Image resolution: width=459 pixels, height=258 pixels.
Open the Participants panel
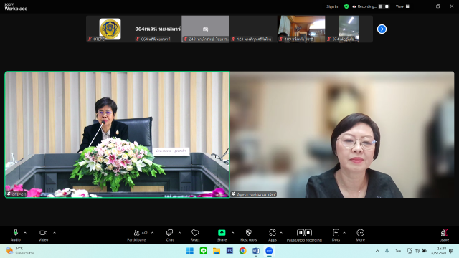137,235
